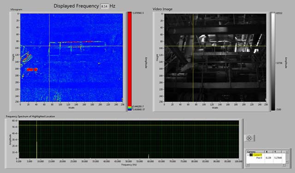
Task: Click the spectrum x-axis 100.000 end label
Action: tap(239, 161)
